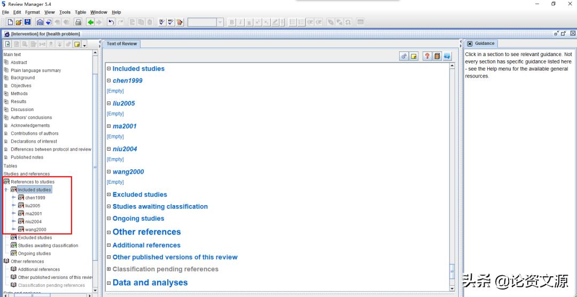Open the Table menu

(x=80, y=12)
